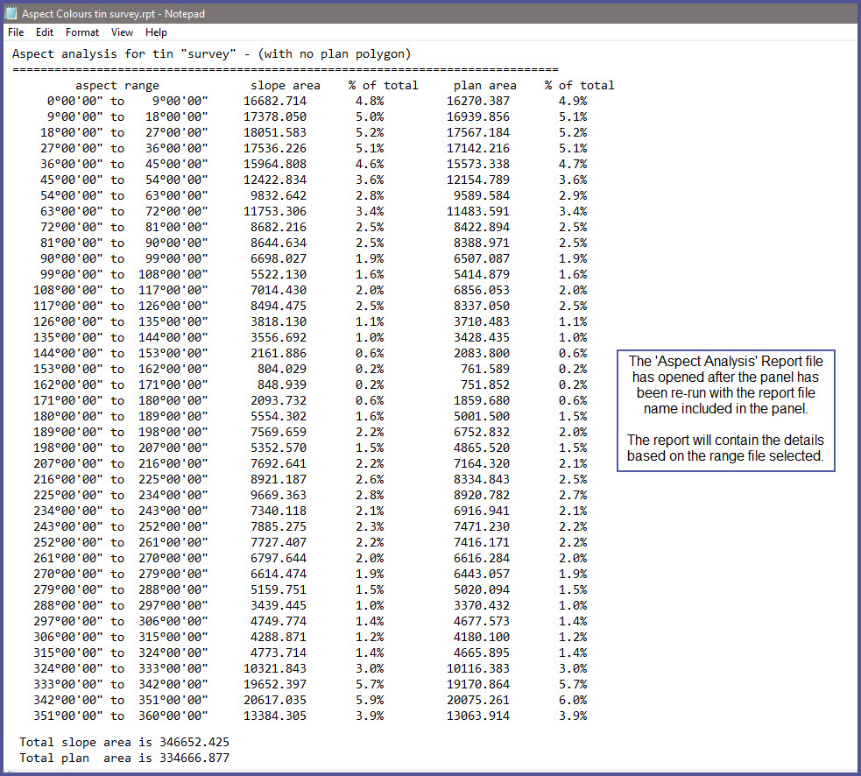Click the window title 'Aspect Colours tin survey.rpt'
The height and width of the screenshot is (776, 861).
(94, 14)
